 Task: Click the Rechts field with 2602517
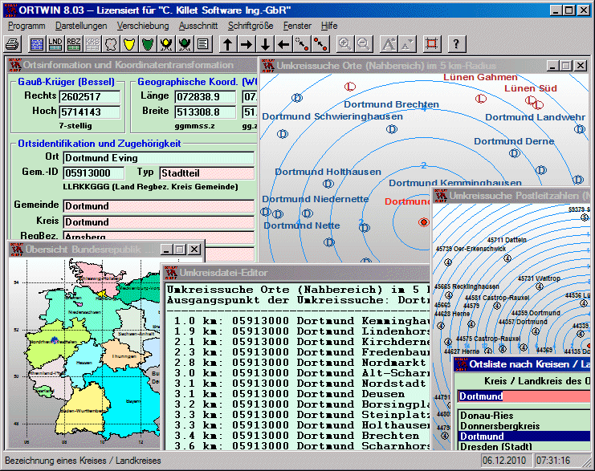90,97
